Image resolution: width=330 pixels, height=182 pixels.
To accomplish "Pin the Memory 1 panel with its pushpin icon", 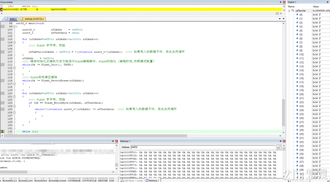I will coord(280,141).
